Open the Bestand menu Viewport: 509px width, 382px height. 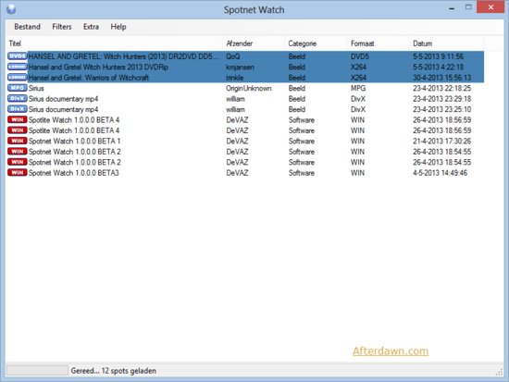tap(27, 27)
